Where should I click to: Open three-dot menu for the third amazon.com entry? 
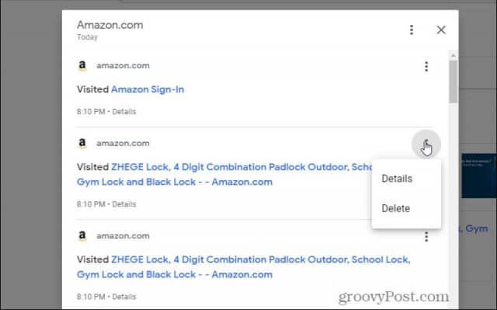click(426, 236)
